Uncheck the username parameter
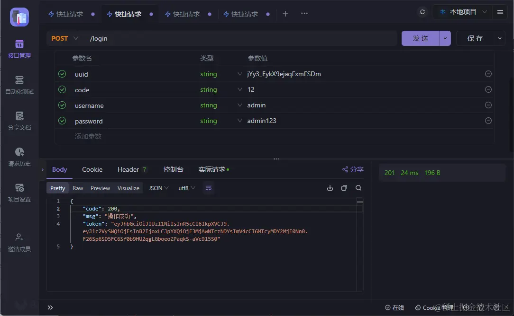Image resolution: width=514 pixels, height=316 pixels. [62, 105]
